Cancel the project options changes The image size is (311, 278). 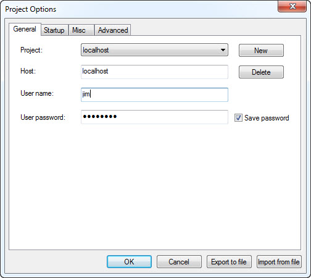[179, 262]
